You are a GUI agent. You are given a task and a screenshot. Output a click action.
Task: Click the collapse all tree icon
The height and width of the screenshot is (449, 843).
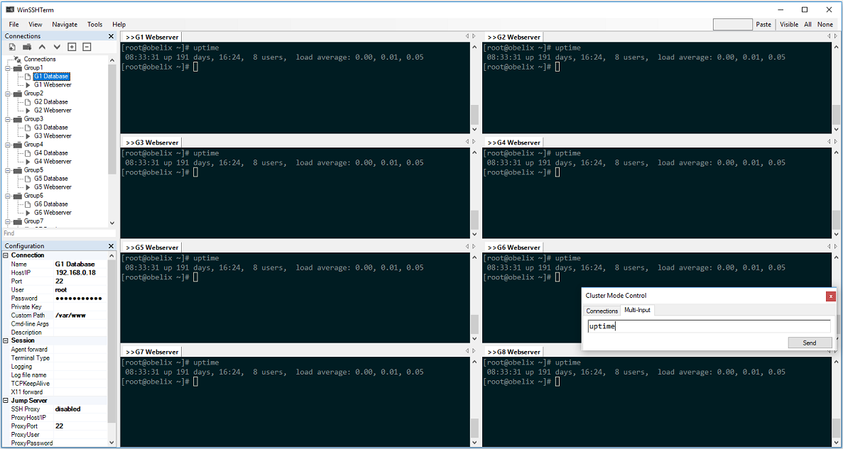coord(87,48)
